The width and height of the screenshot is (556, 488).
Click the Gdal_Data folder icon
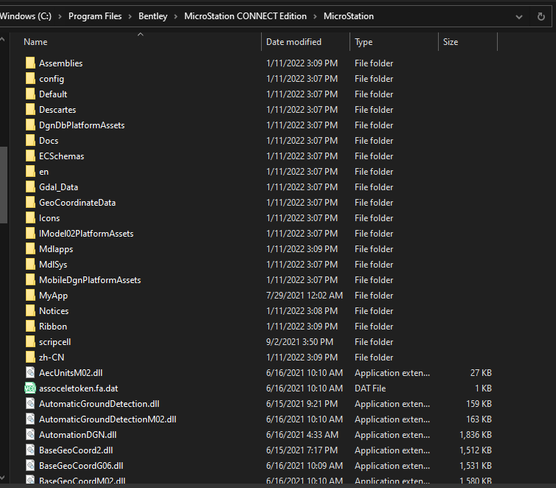click(30, 187)
